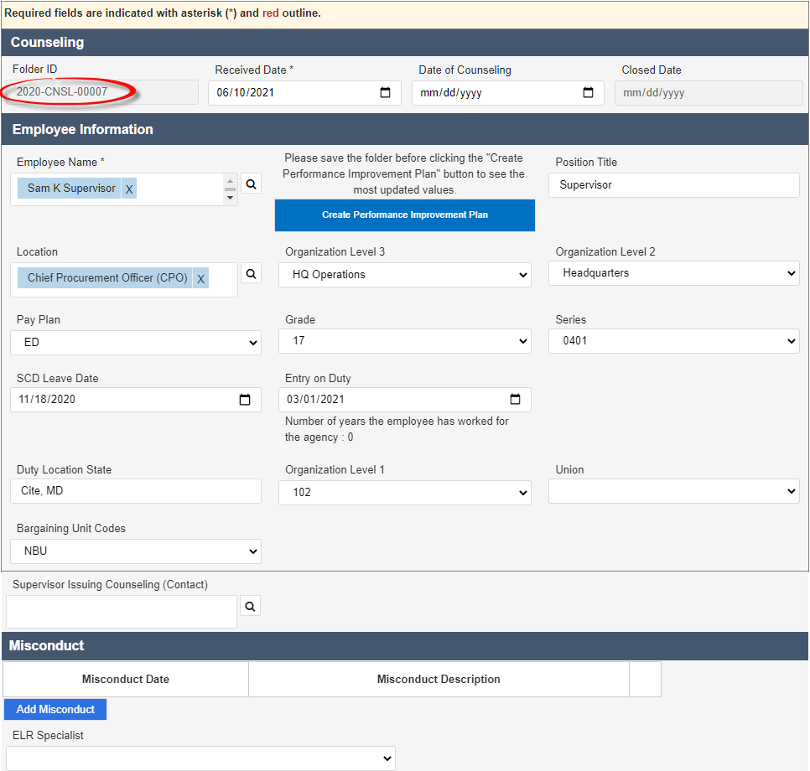Open calendar icon in SCD Leave Date
Screen dimensions: 810x771
[x=245, y=399]
